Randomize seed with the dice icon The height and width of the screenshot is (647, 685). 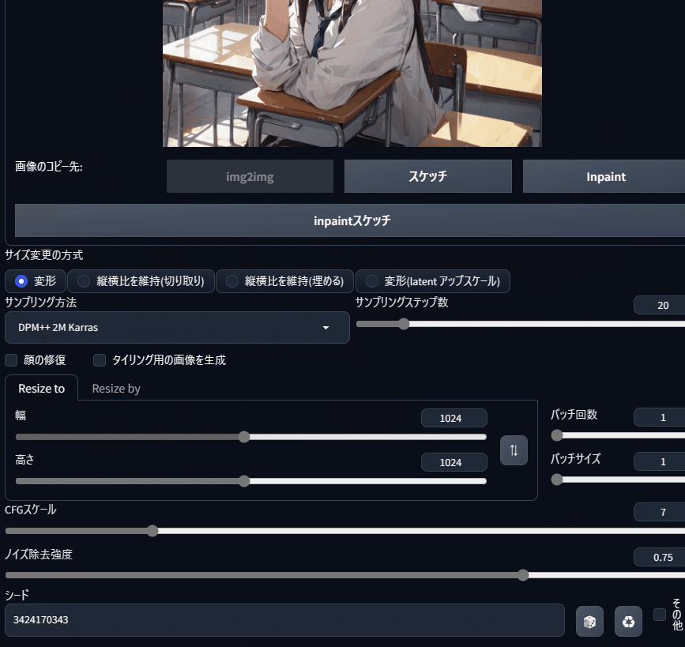click(x=589, y=621)
